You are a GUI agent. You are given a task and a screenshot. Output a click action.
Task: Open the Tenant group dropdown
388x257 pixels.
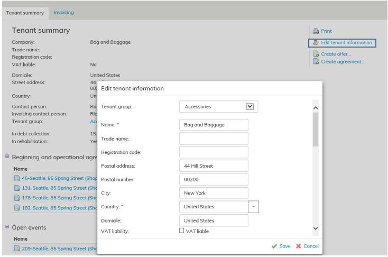250,106
